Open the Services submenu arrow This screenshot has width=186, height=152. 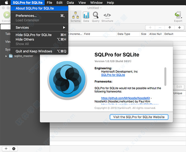click(x=64, y=28)
